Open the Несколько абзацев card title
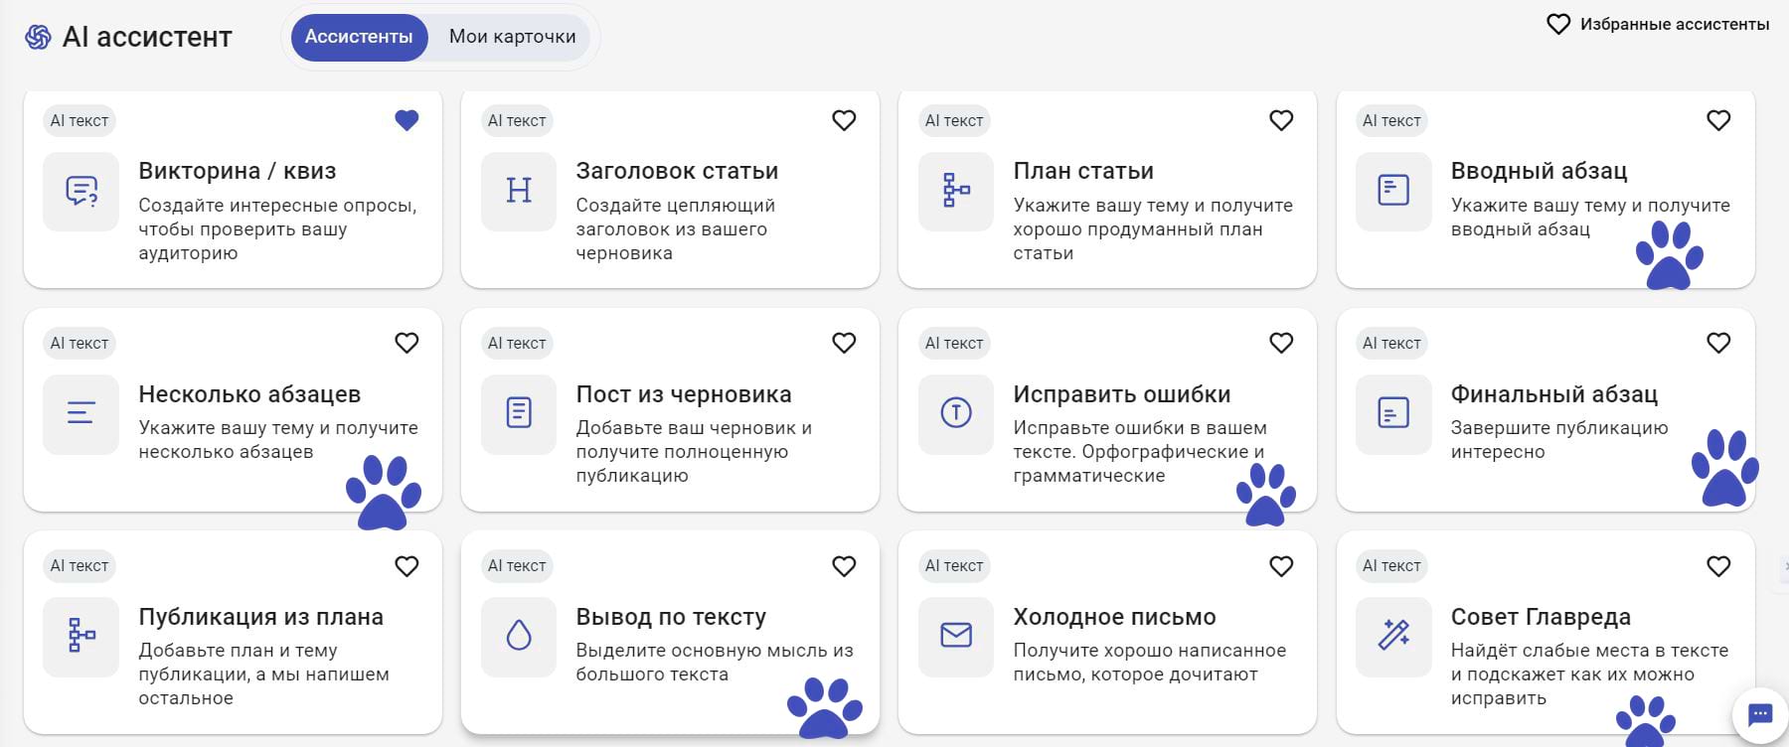 click(249, 394)
